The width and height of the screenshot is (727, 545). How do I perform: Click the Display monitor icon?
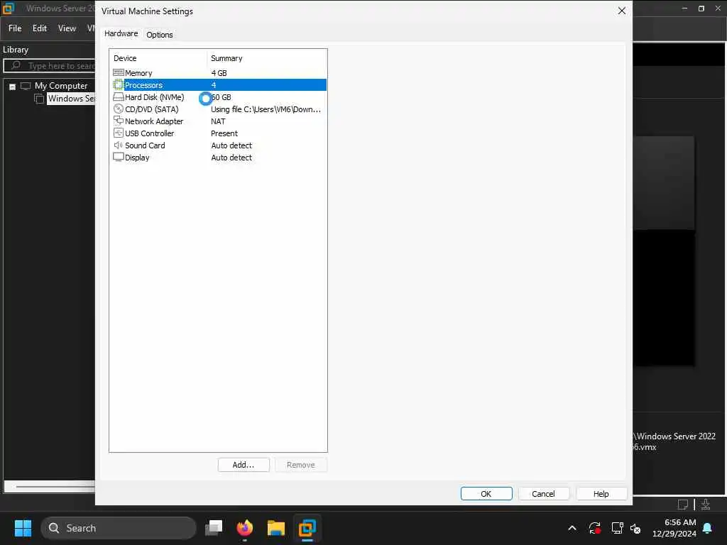click(119, 157)
